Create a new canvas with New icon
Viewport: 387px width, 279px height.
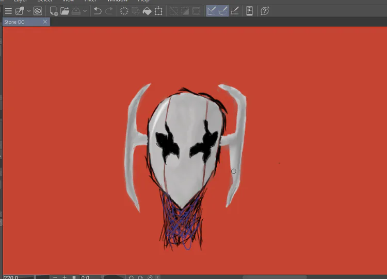click(x=54, y=11)
